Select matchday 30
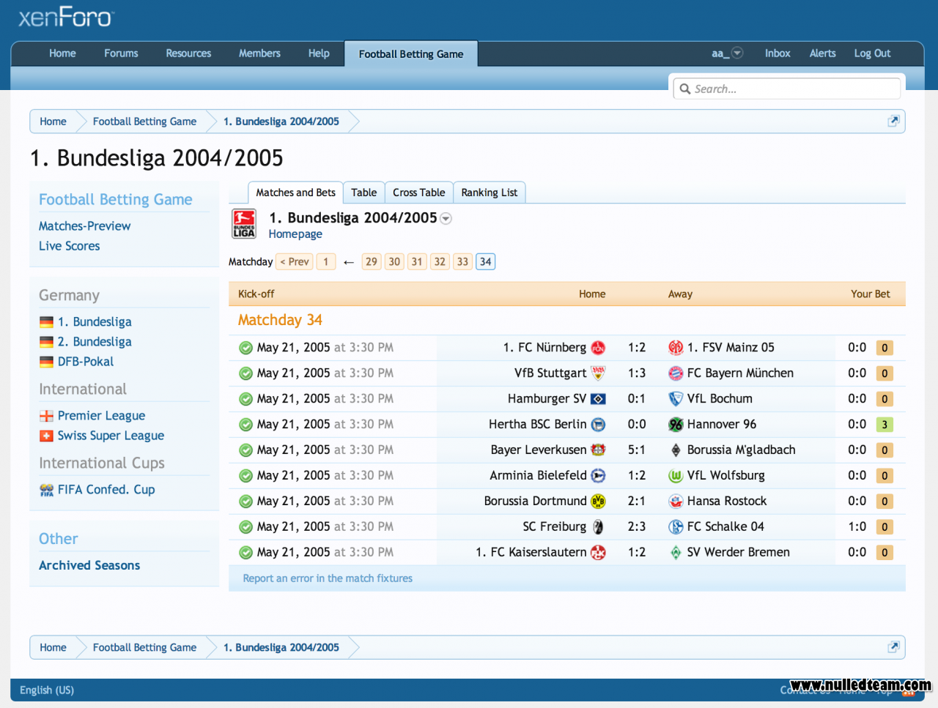 [x=394, y=261]
